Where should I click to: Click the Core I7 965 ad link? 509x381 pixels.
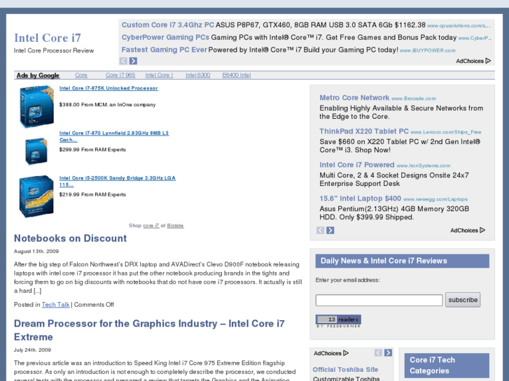point(120,75)
